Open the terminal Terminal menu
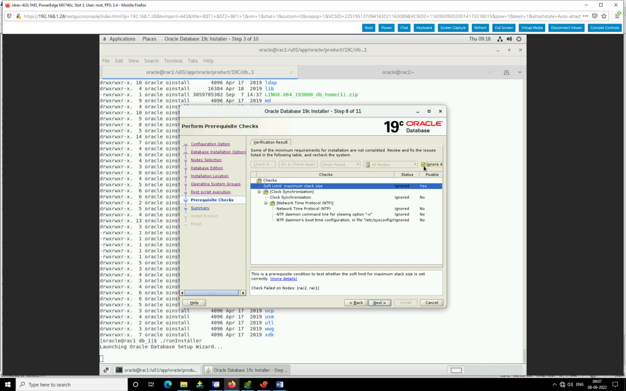The image size is (626, 391). coord(173,61)
